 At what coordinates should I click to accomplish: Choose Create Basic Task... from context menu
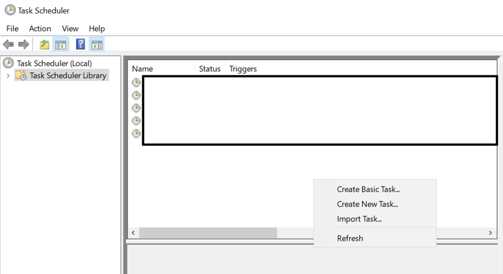368,189
